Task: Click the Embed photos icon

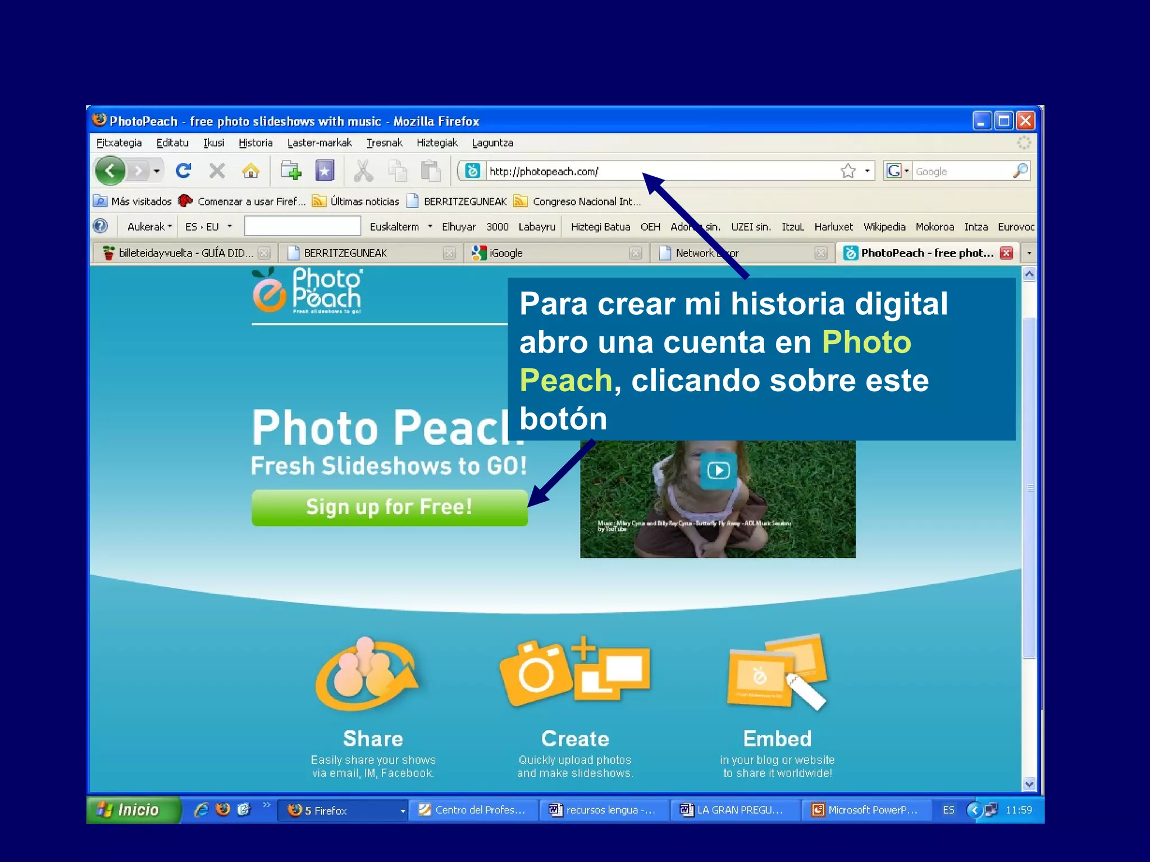Action: (x=778, y=671)
